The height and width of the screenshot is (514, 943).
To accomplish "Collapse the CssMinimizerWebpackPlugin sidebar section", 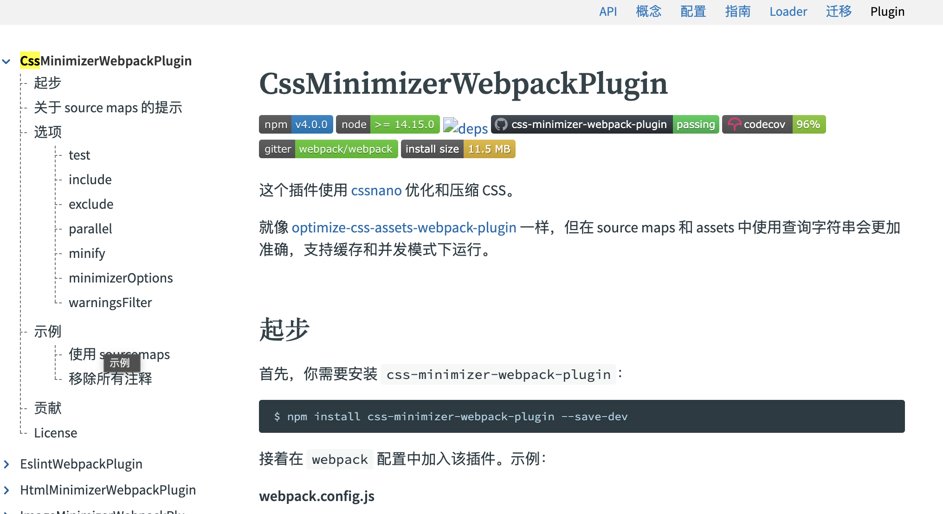I will click(x=6, y=61).
